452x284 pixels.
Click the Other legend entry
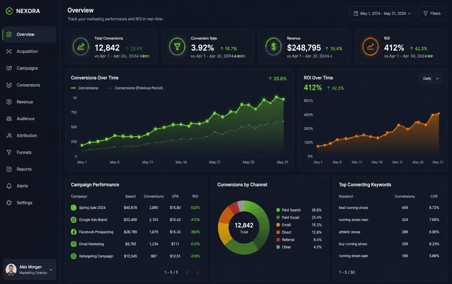[x=299, y=247]
